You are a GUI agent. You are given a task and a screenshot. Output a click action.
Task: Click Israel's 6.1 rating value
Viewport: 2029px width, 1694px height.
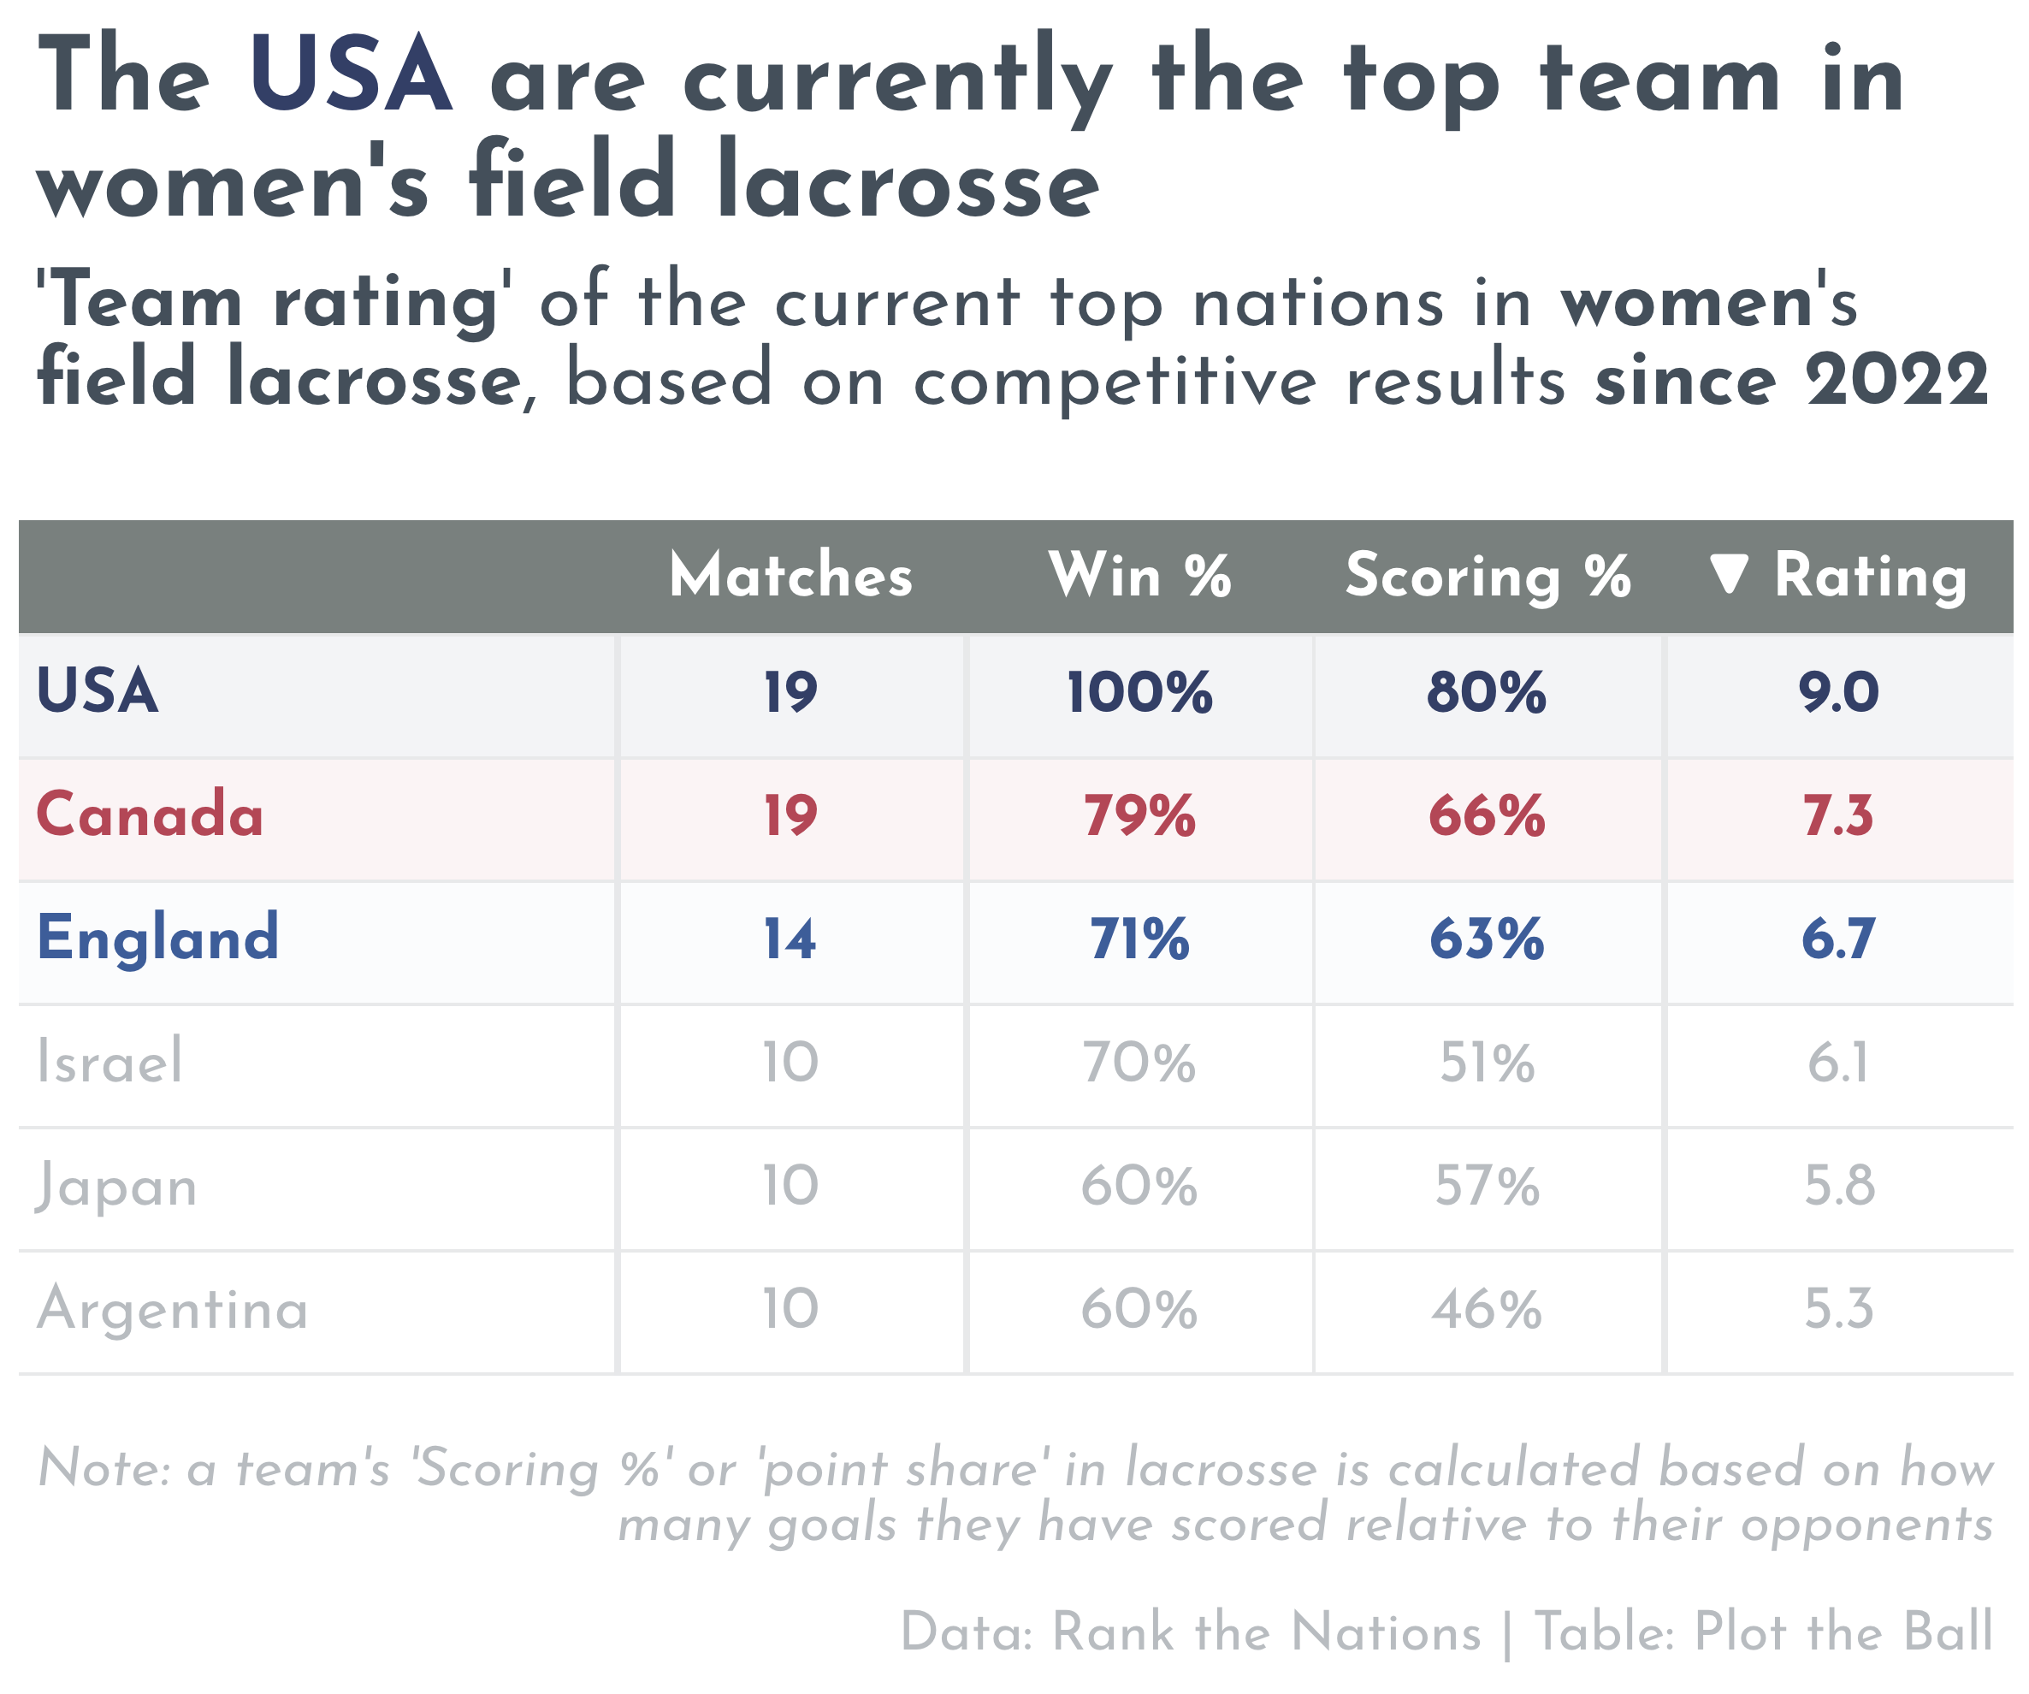pyautogui.click(x=1838, y=1063)
